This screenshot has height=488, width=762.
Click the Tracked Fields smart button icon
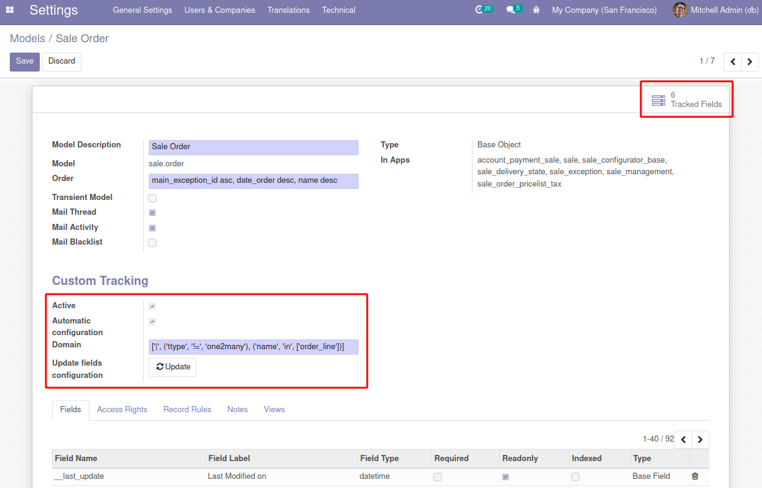click(658, 100)
